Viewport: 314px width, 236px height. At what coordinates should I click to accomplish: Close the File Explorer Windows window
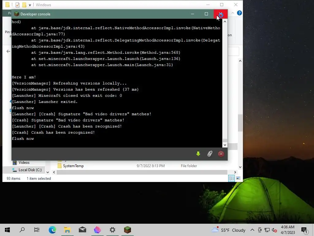(236, 5)
